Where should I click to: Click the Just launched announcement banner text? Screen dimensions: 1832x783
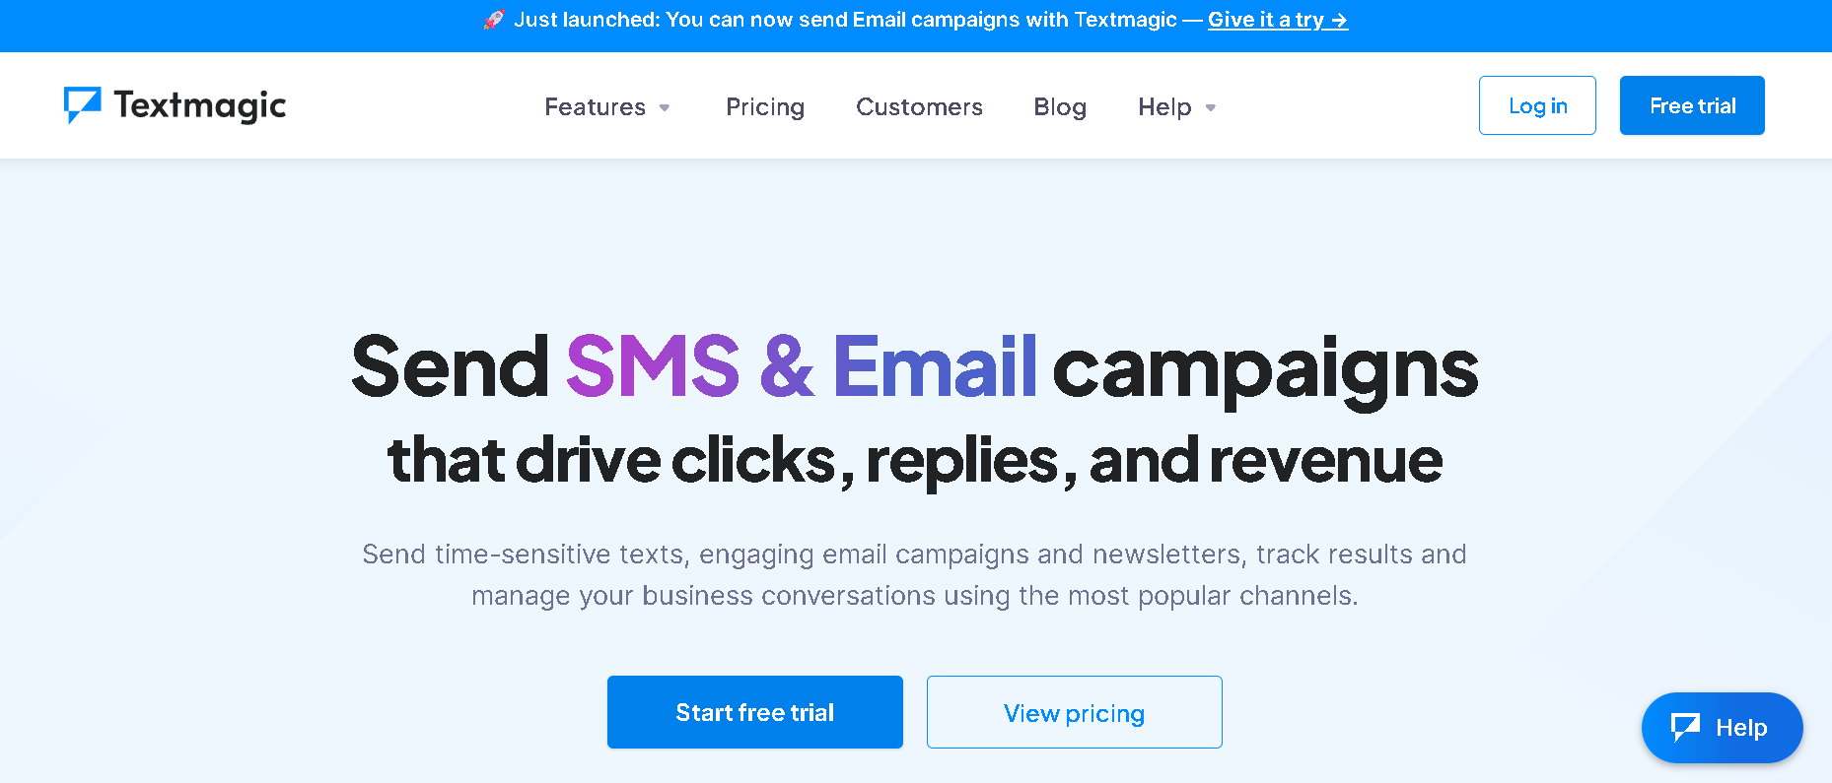pos(845,20)
